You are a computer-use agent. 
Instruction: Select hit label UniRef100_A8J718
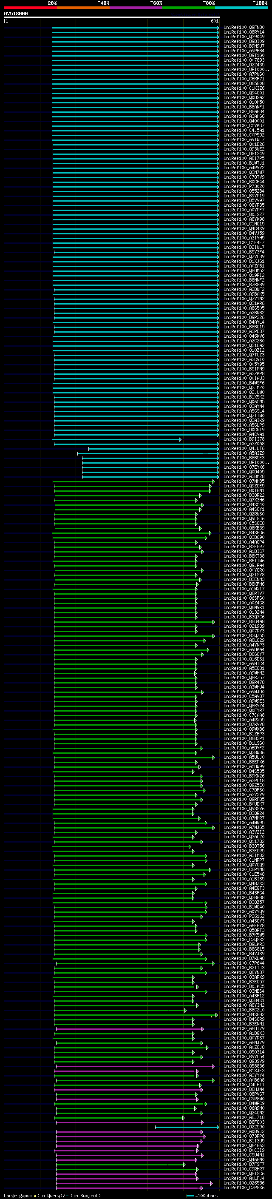coord(244,1117)
